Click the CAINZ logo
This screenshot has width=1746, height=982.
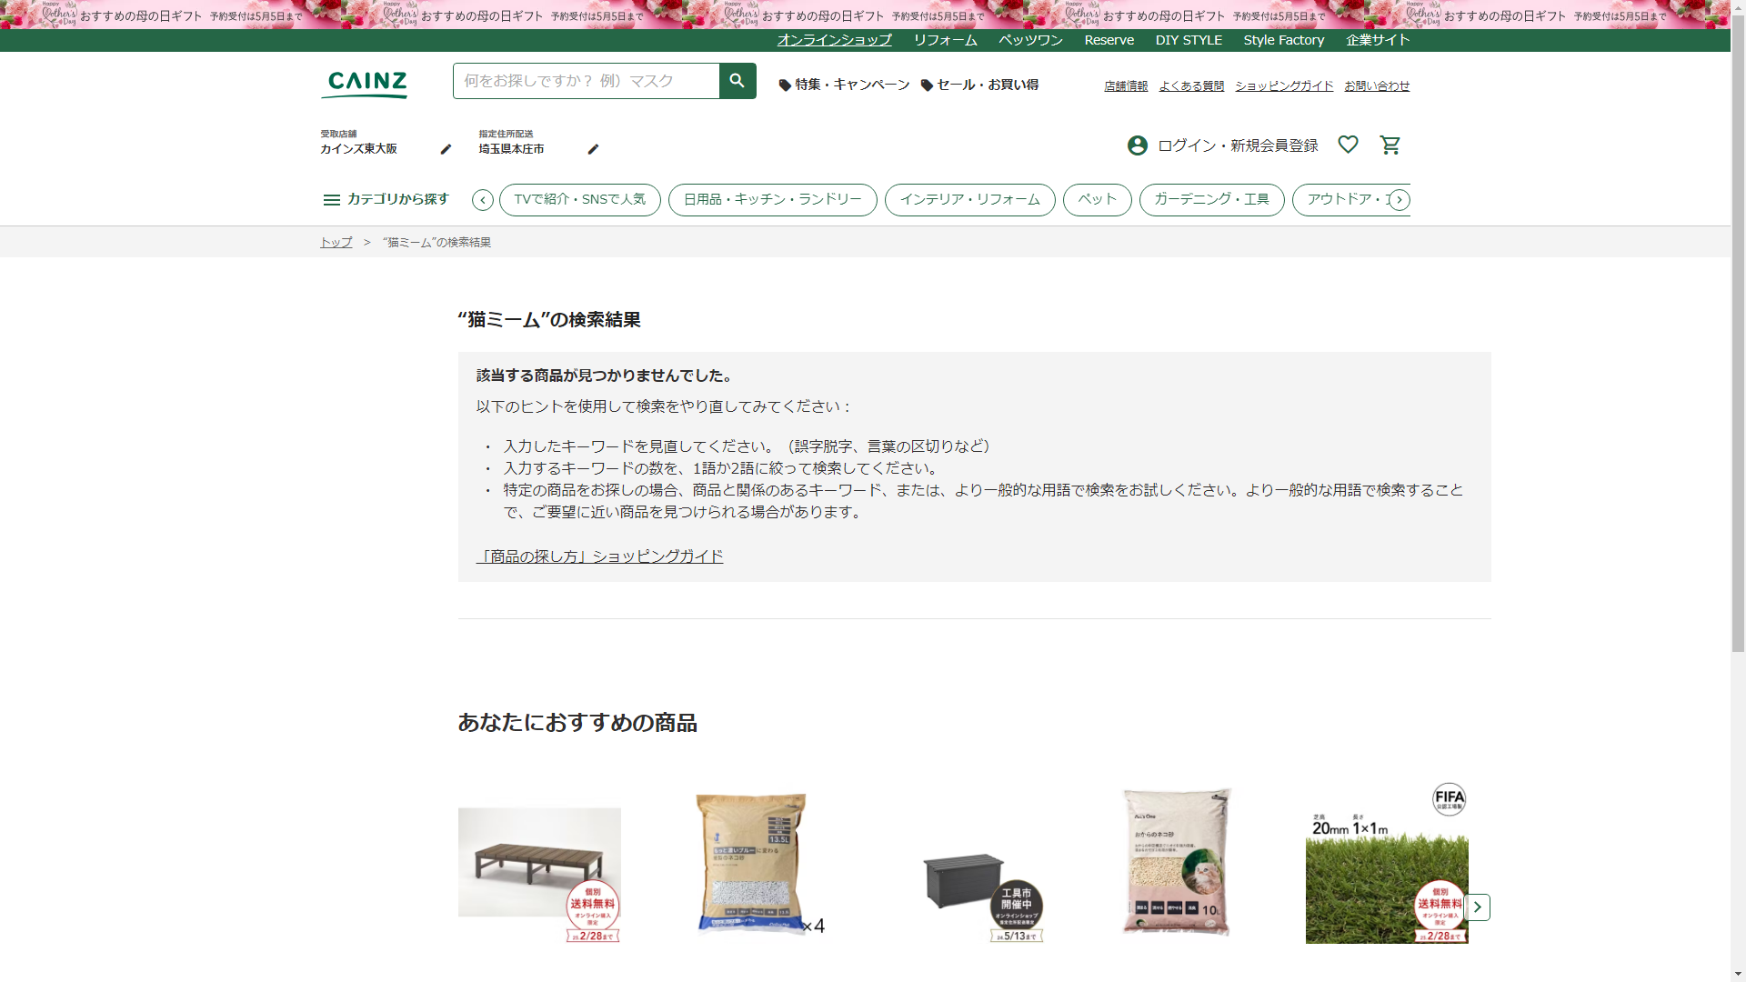(x=365, y=84)
